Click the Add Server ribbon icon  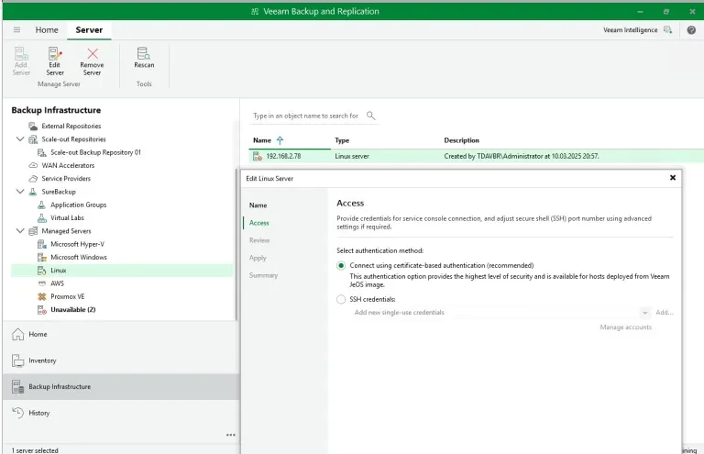[21, 53]
